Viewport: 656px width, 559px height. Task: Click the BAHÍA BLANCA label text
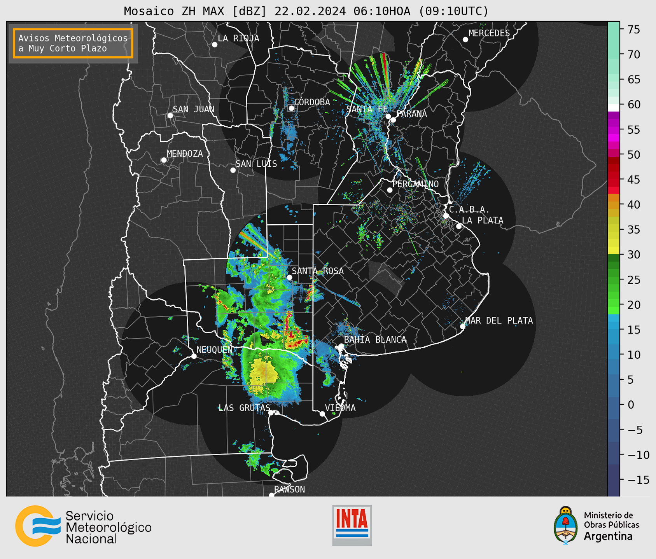click(375, 340)
